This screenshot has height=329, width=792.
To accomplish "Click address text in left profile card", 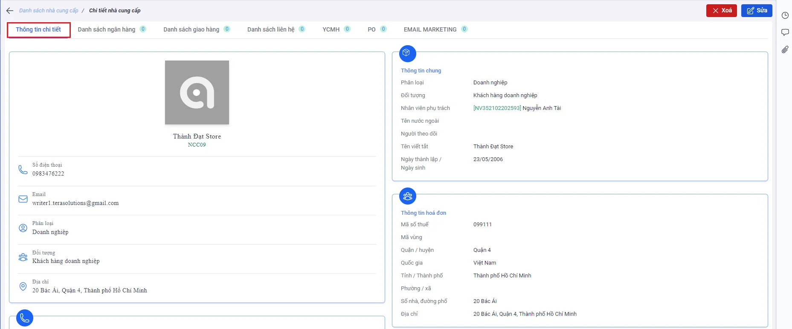I will point(90,291).
